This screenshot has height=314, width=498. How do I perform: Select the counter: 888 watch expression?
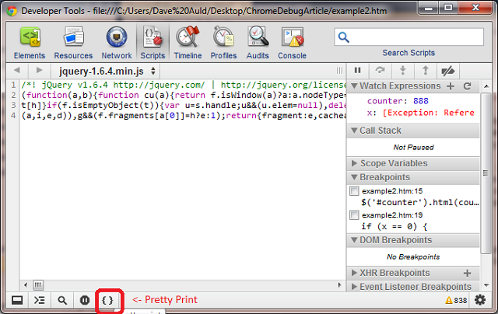tap(398, 101)
